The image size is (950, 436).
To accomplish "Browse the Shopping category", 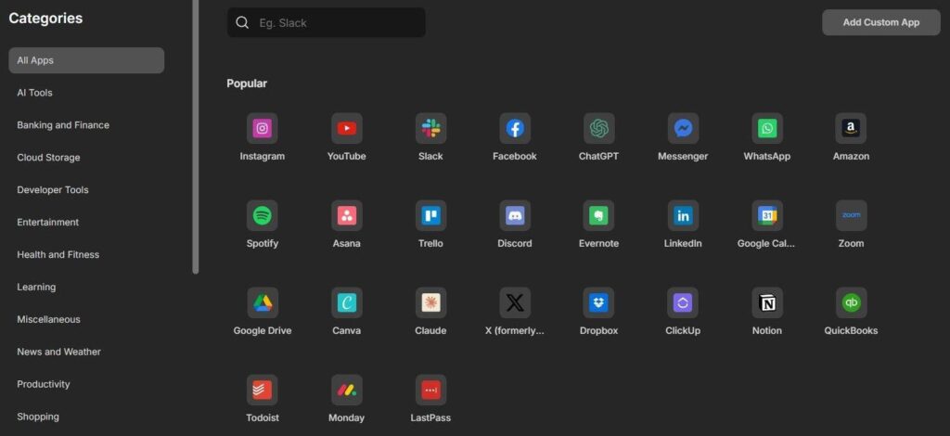I will tap(38, 417).
